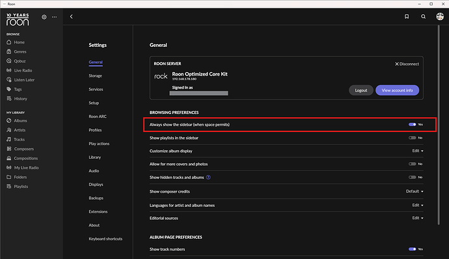This screenshot has width=449, height=259.
Task: Click the My Live Radio icon
Action: tap(9, 168)
